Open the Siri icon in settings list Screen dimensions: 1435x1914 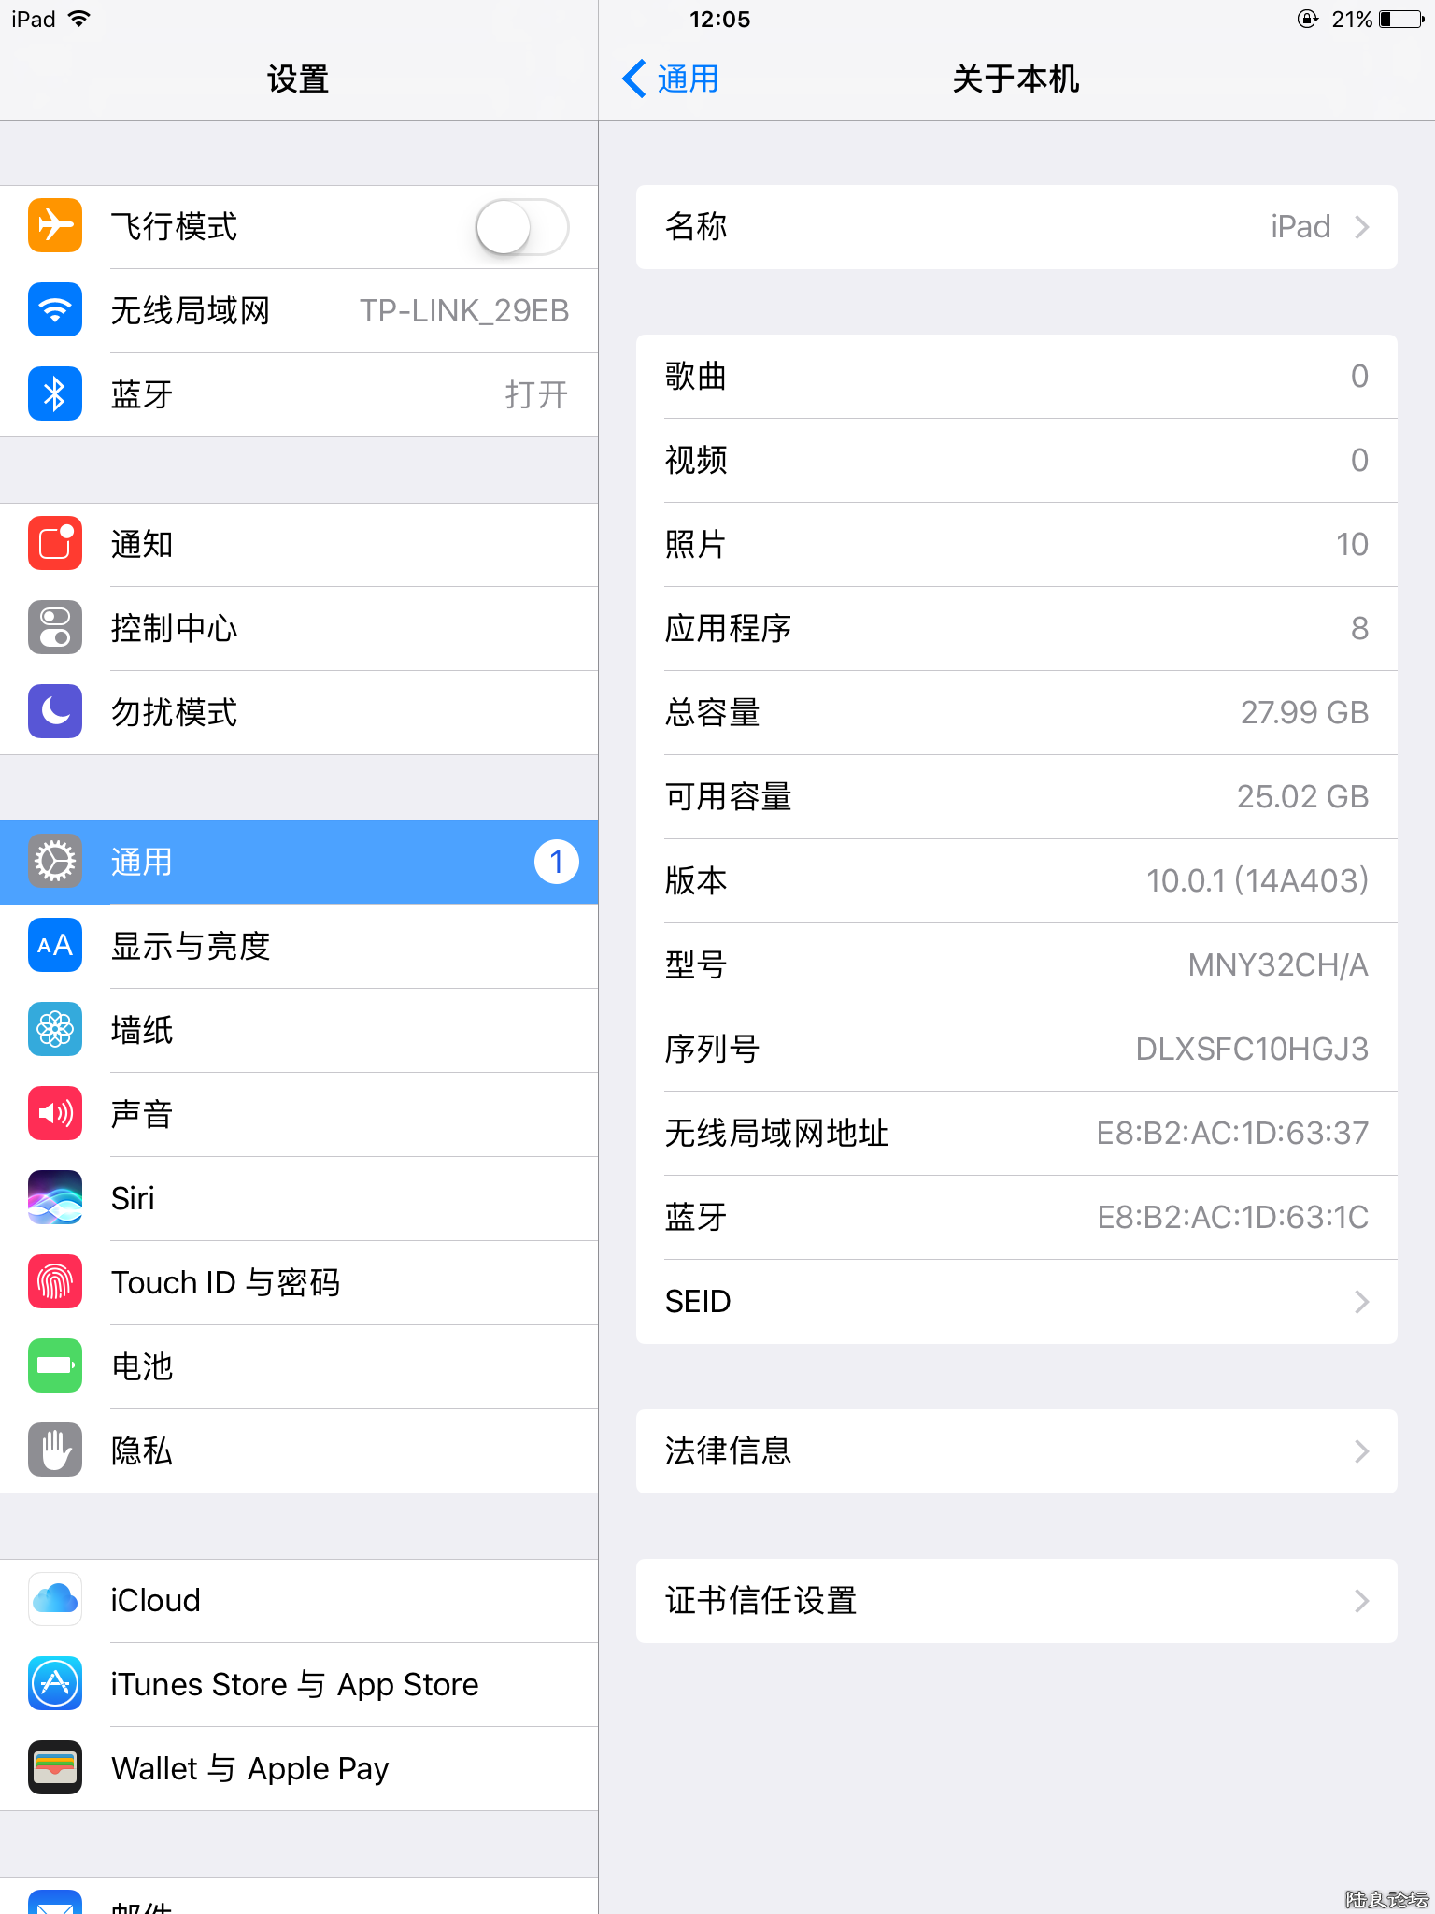(55, 1198)
